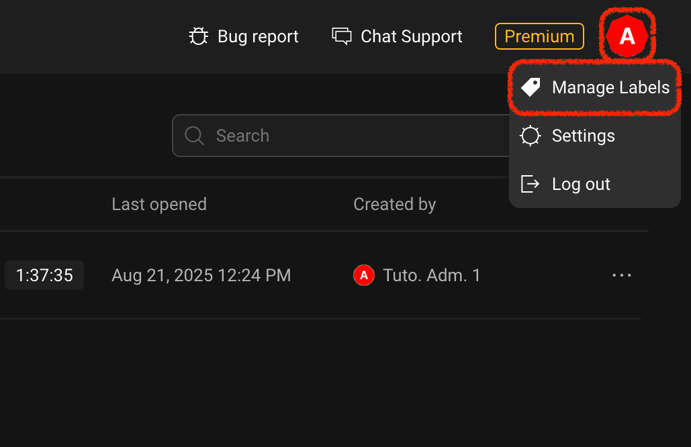
Task: Sort by Created by column header
Action: (x=395, y=204)
